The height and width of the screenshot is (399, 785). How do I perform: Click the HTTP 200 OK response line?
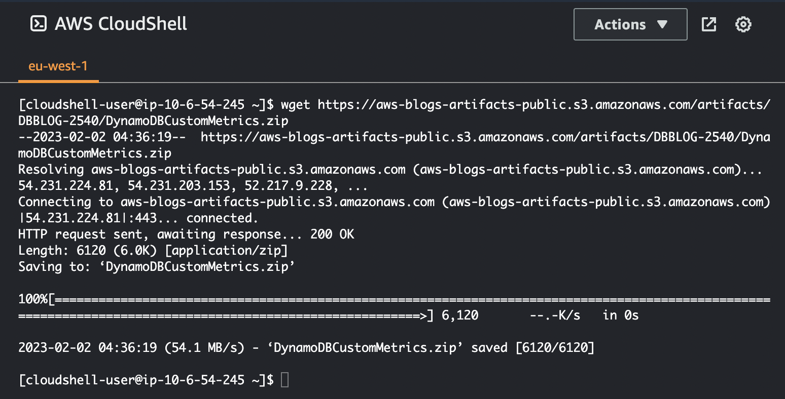[186, 234]
